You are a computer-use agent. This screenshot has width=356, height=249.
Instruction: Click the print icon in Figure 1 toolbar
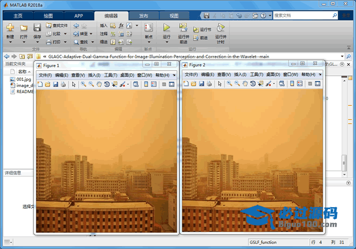coord(63,84)
